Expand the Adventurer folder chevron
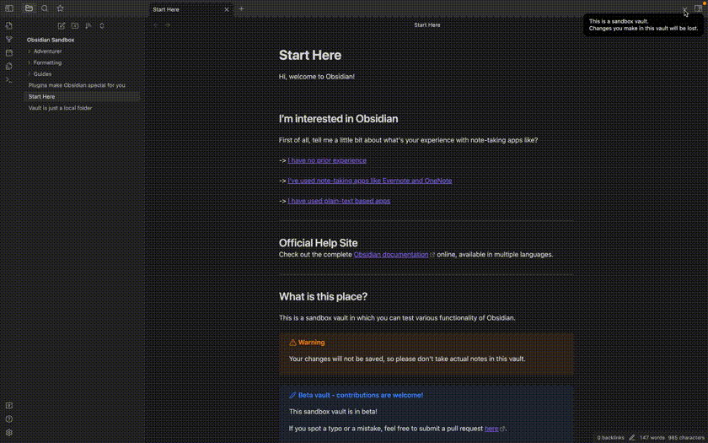Image resolution: width=708 pixels, height=443 pixels. [x=29, y=51]
